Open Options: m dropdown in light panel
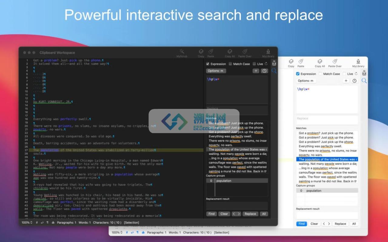 tap(306, 81)
